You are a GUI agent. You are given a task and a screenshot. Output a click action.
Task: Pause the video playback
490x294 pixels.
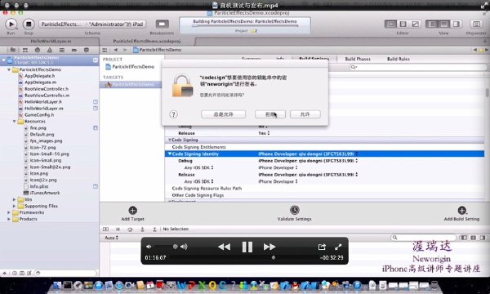tap(247, 247)
